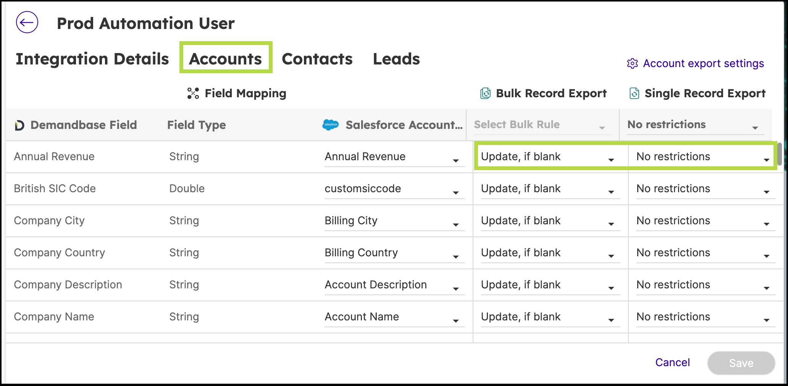Click the String type in Annual Revenue row
Viewport: 788px width, 386px height.
[x=184, y=157]
